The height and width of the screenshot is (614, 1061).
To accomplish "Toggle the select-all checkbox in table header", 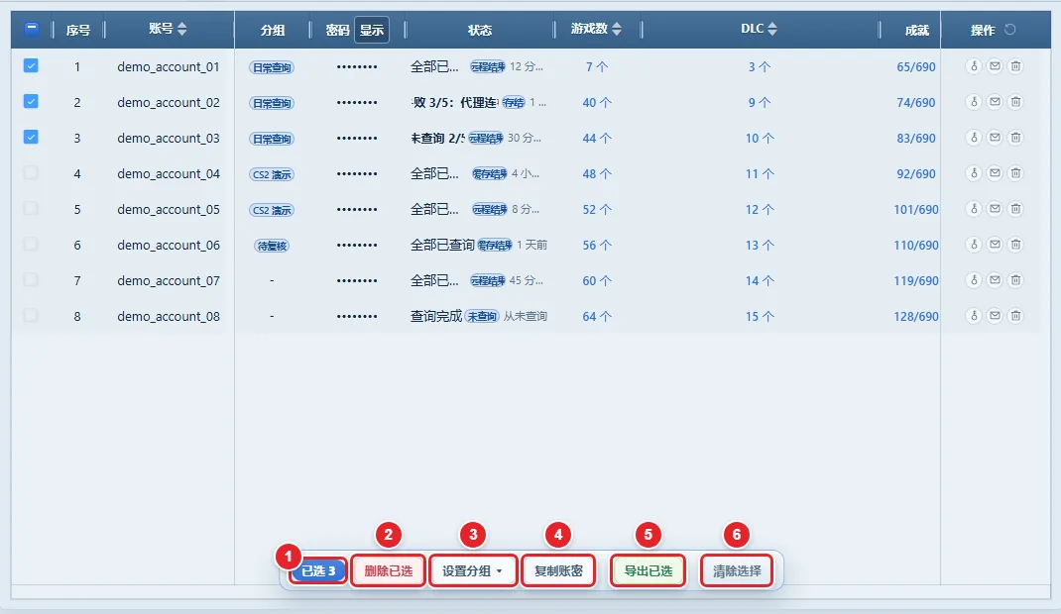I will (31, 29).
